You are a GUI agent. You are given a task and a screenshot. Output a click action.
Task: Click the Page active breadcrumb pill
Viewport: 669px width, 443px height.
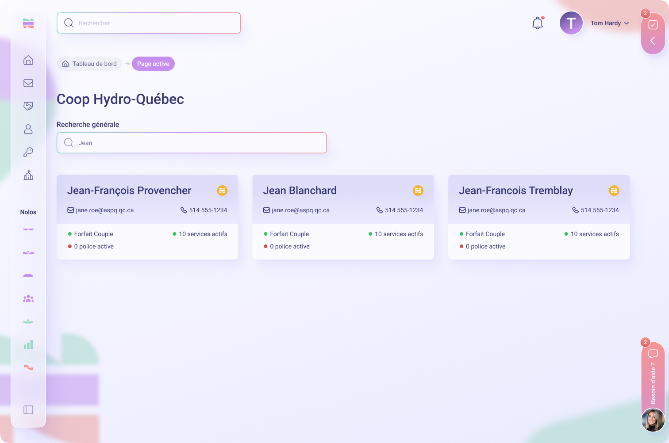click(153, 64)
